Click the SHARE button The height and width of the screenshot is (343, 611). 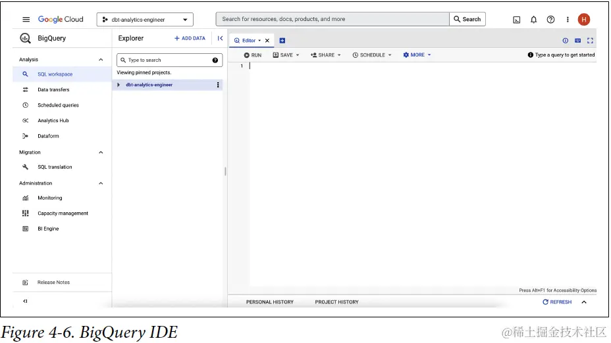(x=323, y=55)
